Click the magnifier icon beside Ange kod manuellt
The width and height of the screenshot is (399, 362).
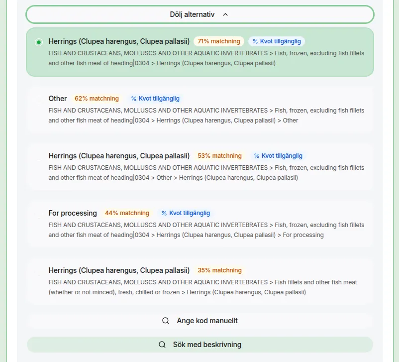click(166, 321)
